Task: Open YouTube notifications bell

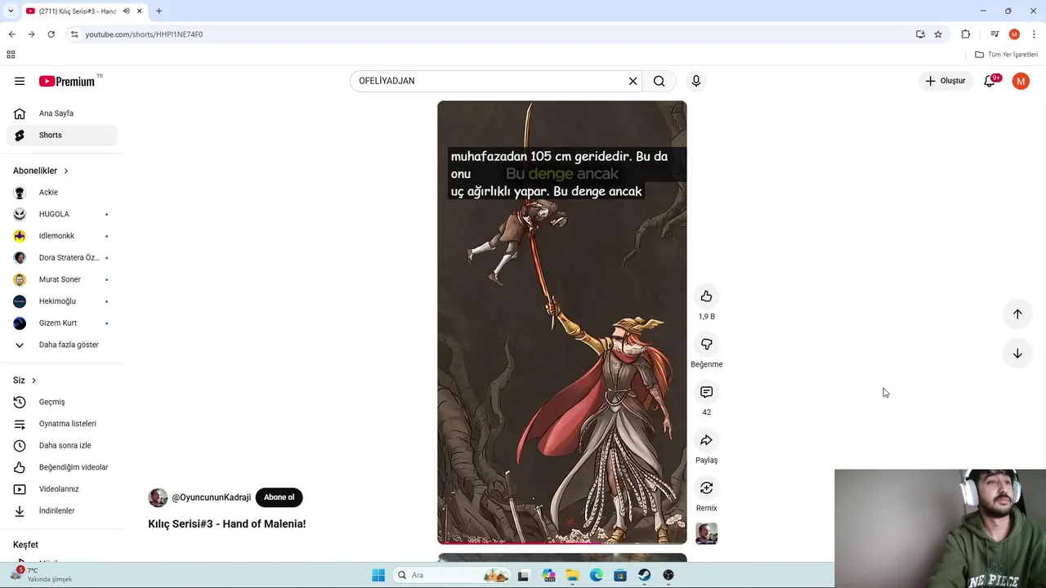Action: pos(990,81)
